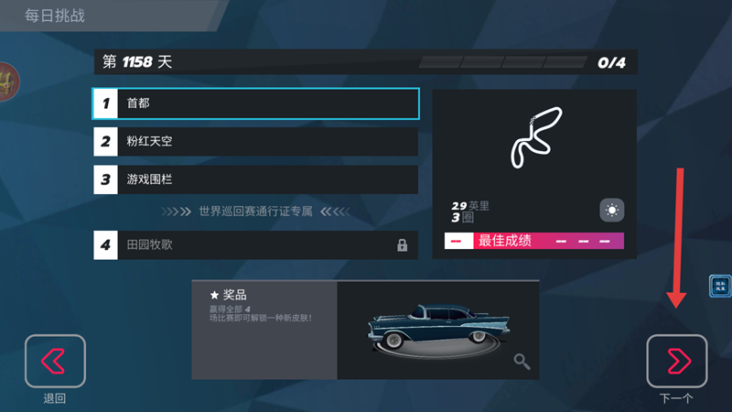Select race 1 首都

[256, 103]
